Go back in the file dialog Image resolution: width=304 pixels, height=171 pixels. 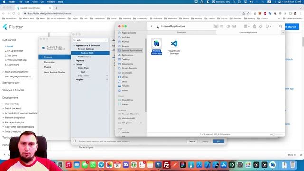pos(152,26)
